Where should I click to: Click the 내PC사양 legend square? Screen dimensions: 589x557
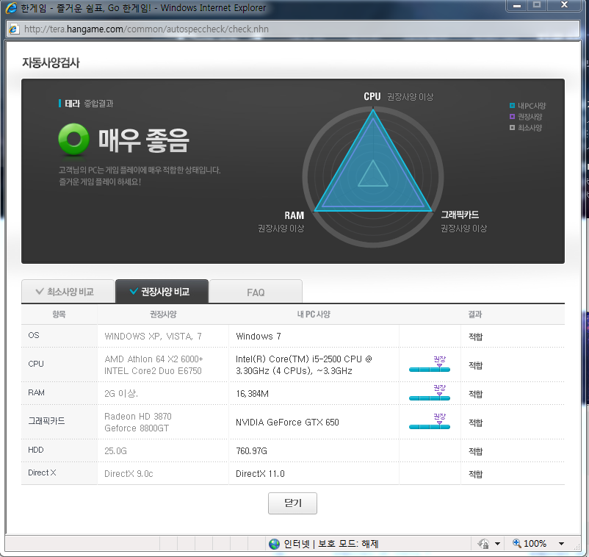[x=512, y=106]
